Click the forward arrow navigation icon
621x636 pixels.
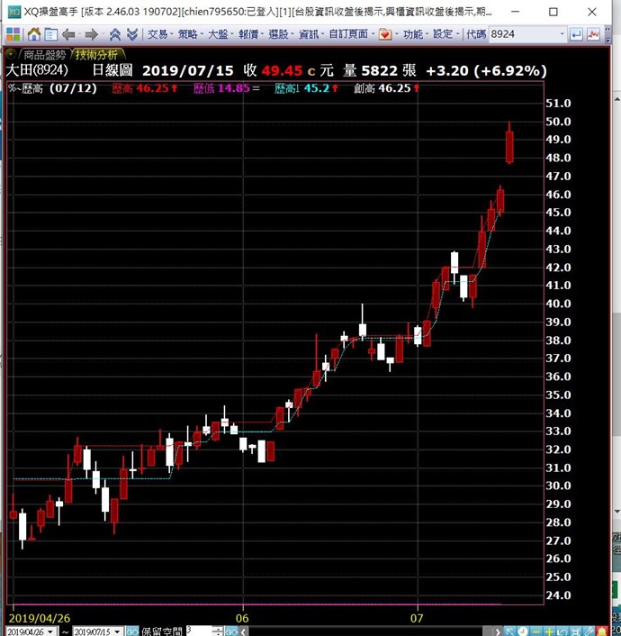tap(91, 34)
